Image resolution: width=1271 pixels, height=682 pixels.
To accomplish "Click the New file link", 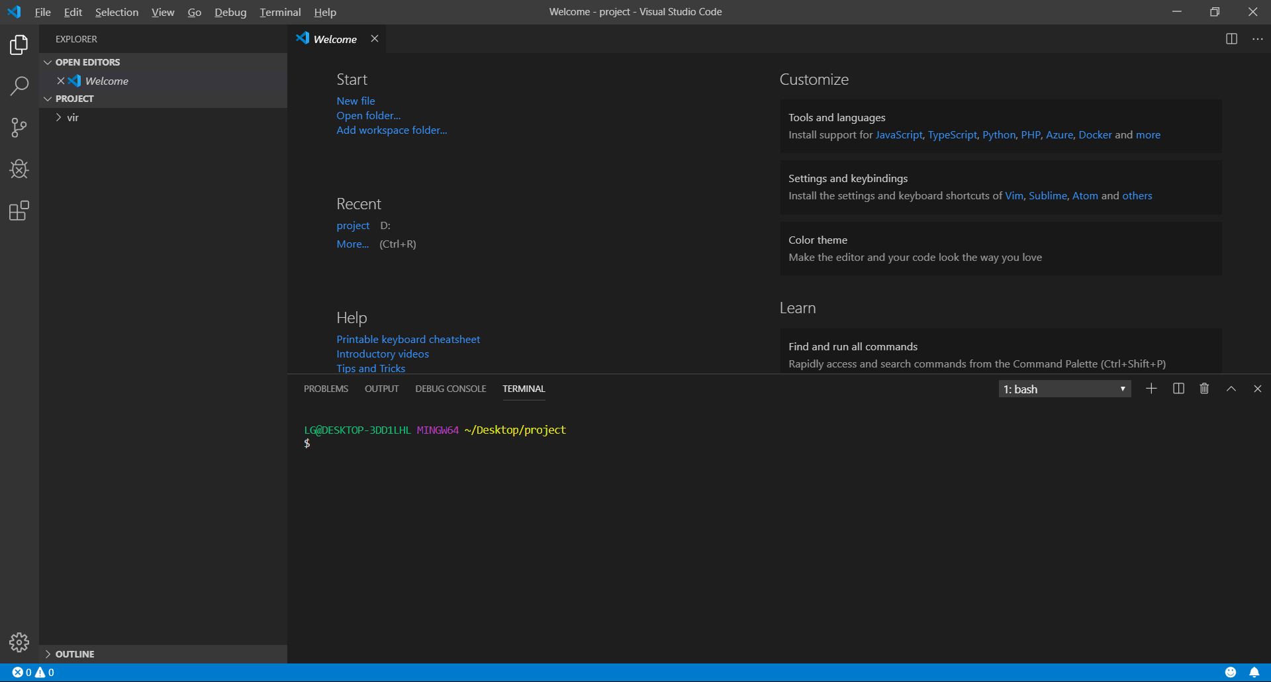I will click(355, 101).
